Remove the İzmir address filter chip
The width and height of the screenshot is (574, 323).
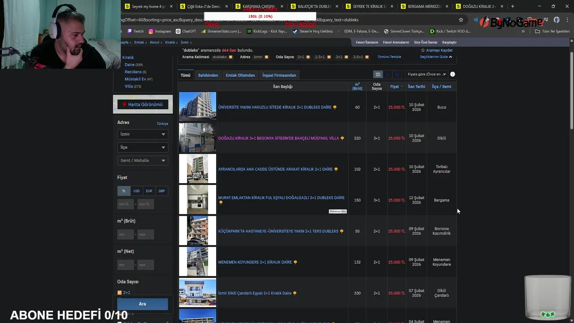tap(266, 57)
